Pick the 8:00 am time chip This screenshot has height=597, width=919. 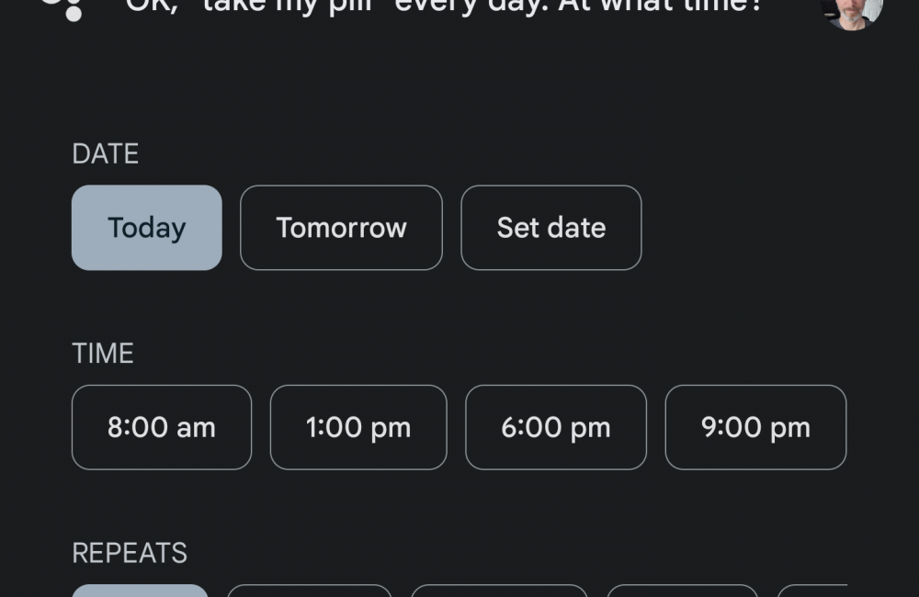[x=162, y=427]
